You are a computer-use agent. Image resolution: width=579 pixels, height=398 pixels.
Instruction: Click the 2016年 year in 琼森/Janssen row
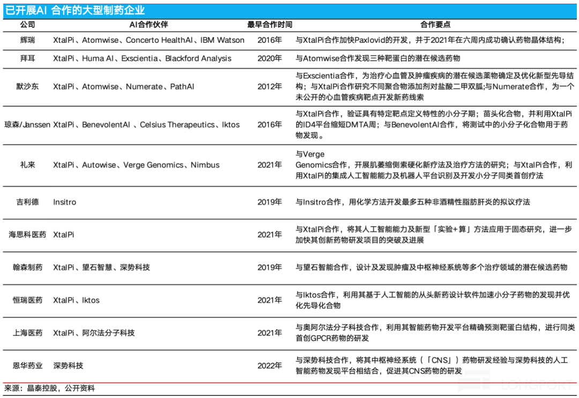point(270,125)
